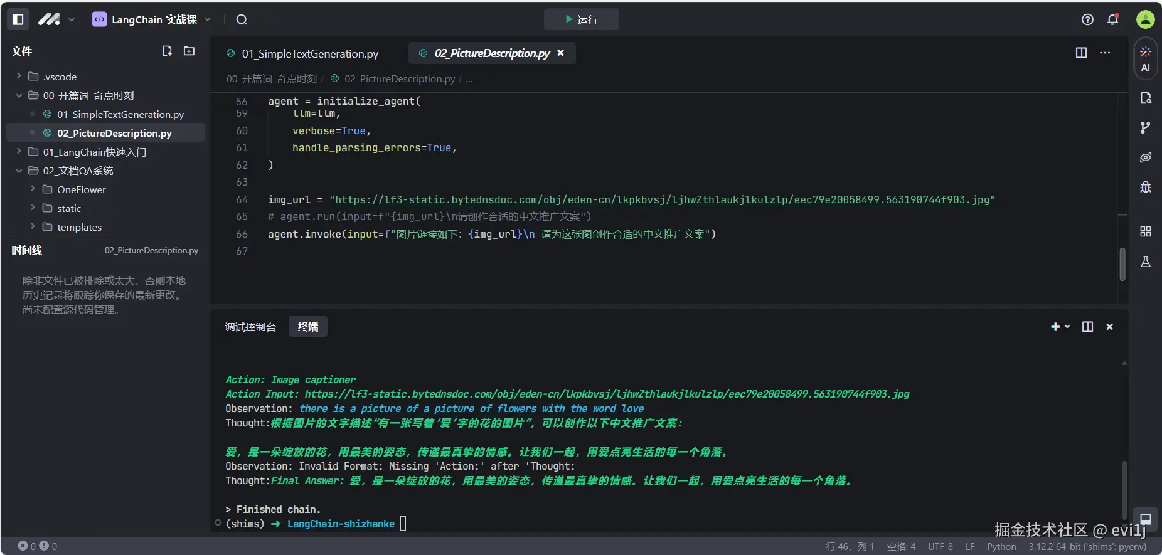Open the debug bug icon
Image resolution: width=1162 pixels, height=555 pixels.
pyautogui.click(x=1145, y=187)
